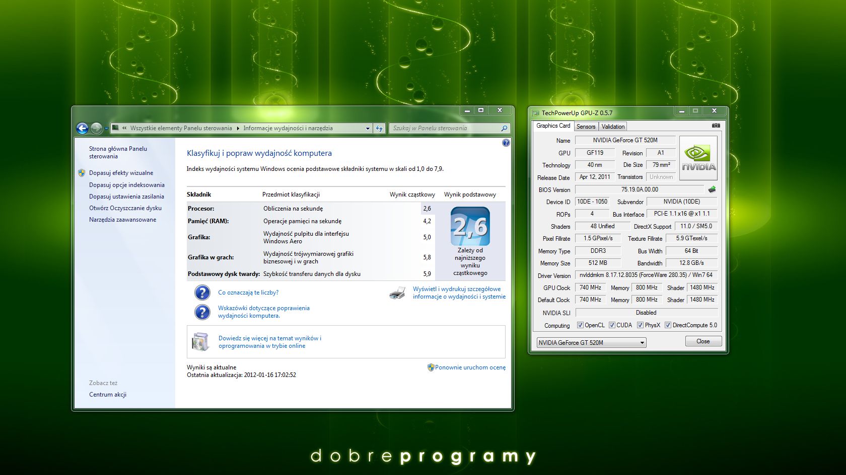Click the Back arrow in Control Panel
The height and width of the screenshot is (475, 846).
click(82, 128)
